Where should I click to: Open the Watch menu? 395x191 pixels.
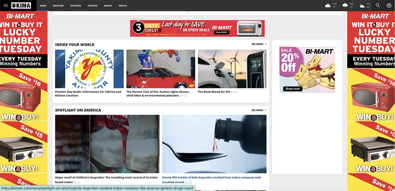[123, 5]
